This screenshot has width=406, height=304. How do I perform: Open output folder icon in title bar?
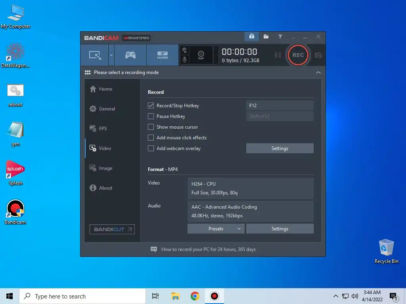pyautogui.click(x=266, y=36)
